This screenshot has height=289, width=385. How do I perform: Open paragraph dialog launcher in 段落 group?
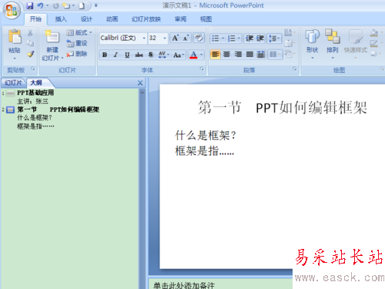point(295,69)
